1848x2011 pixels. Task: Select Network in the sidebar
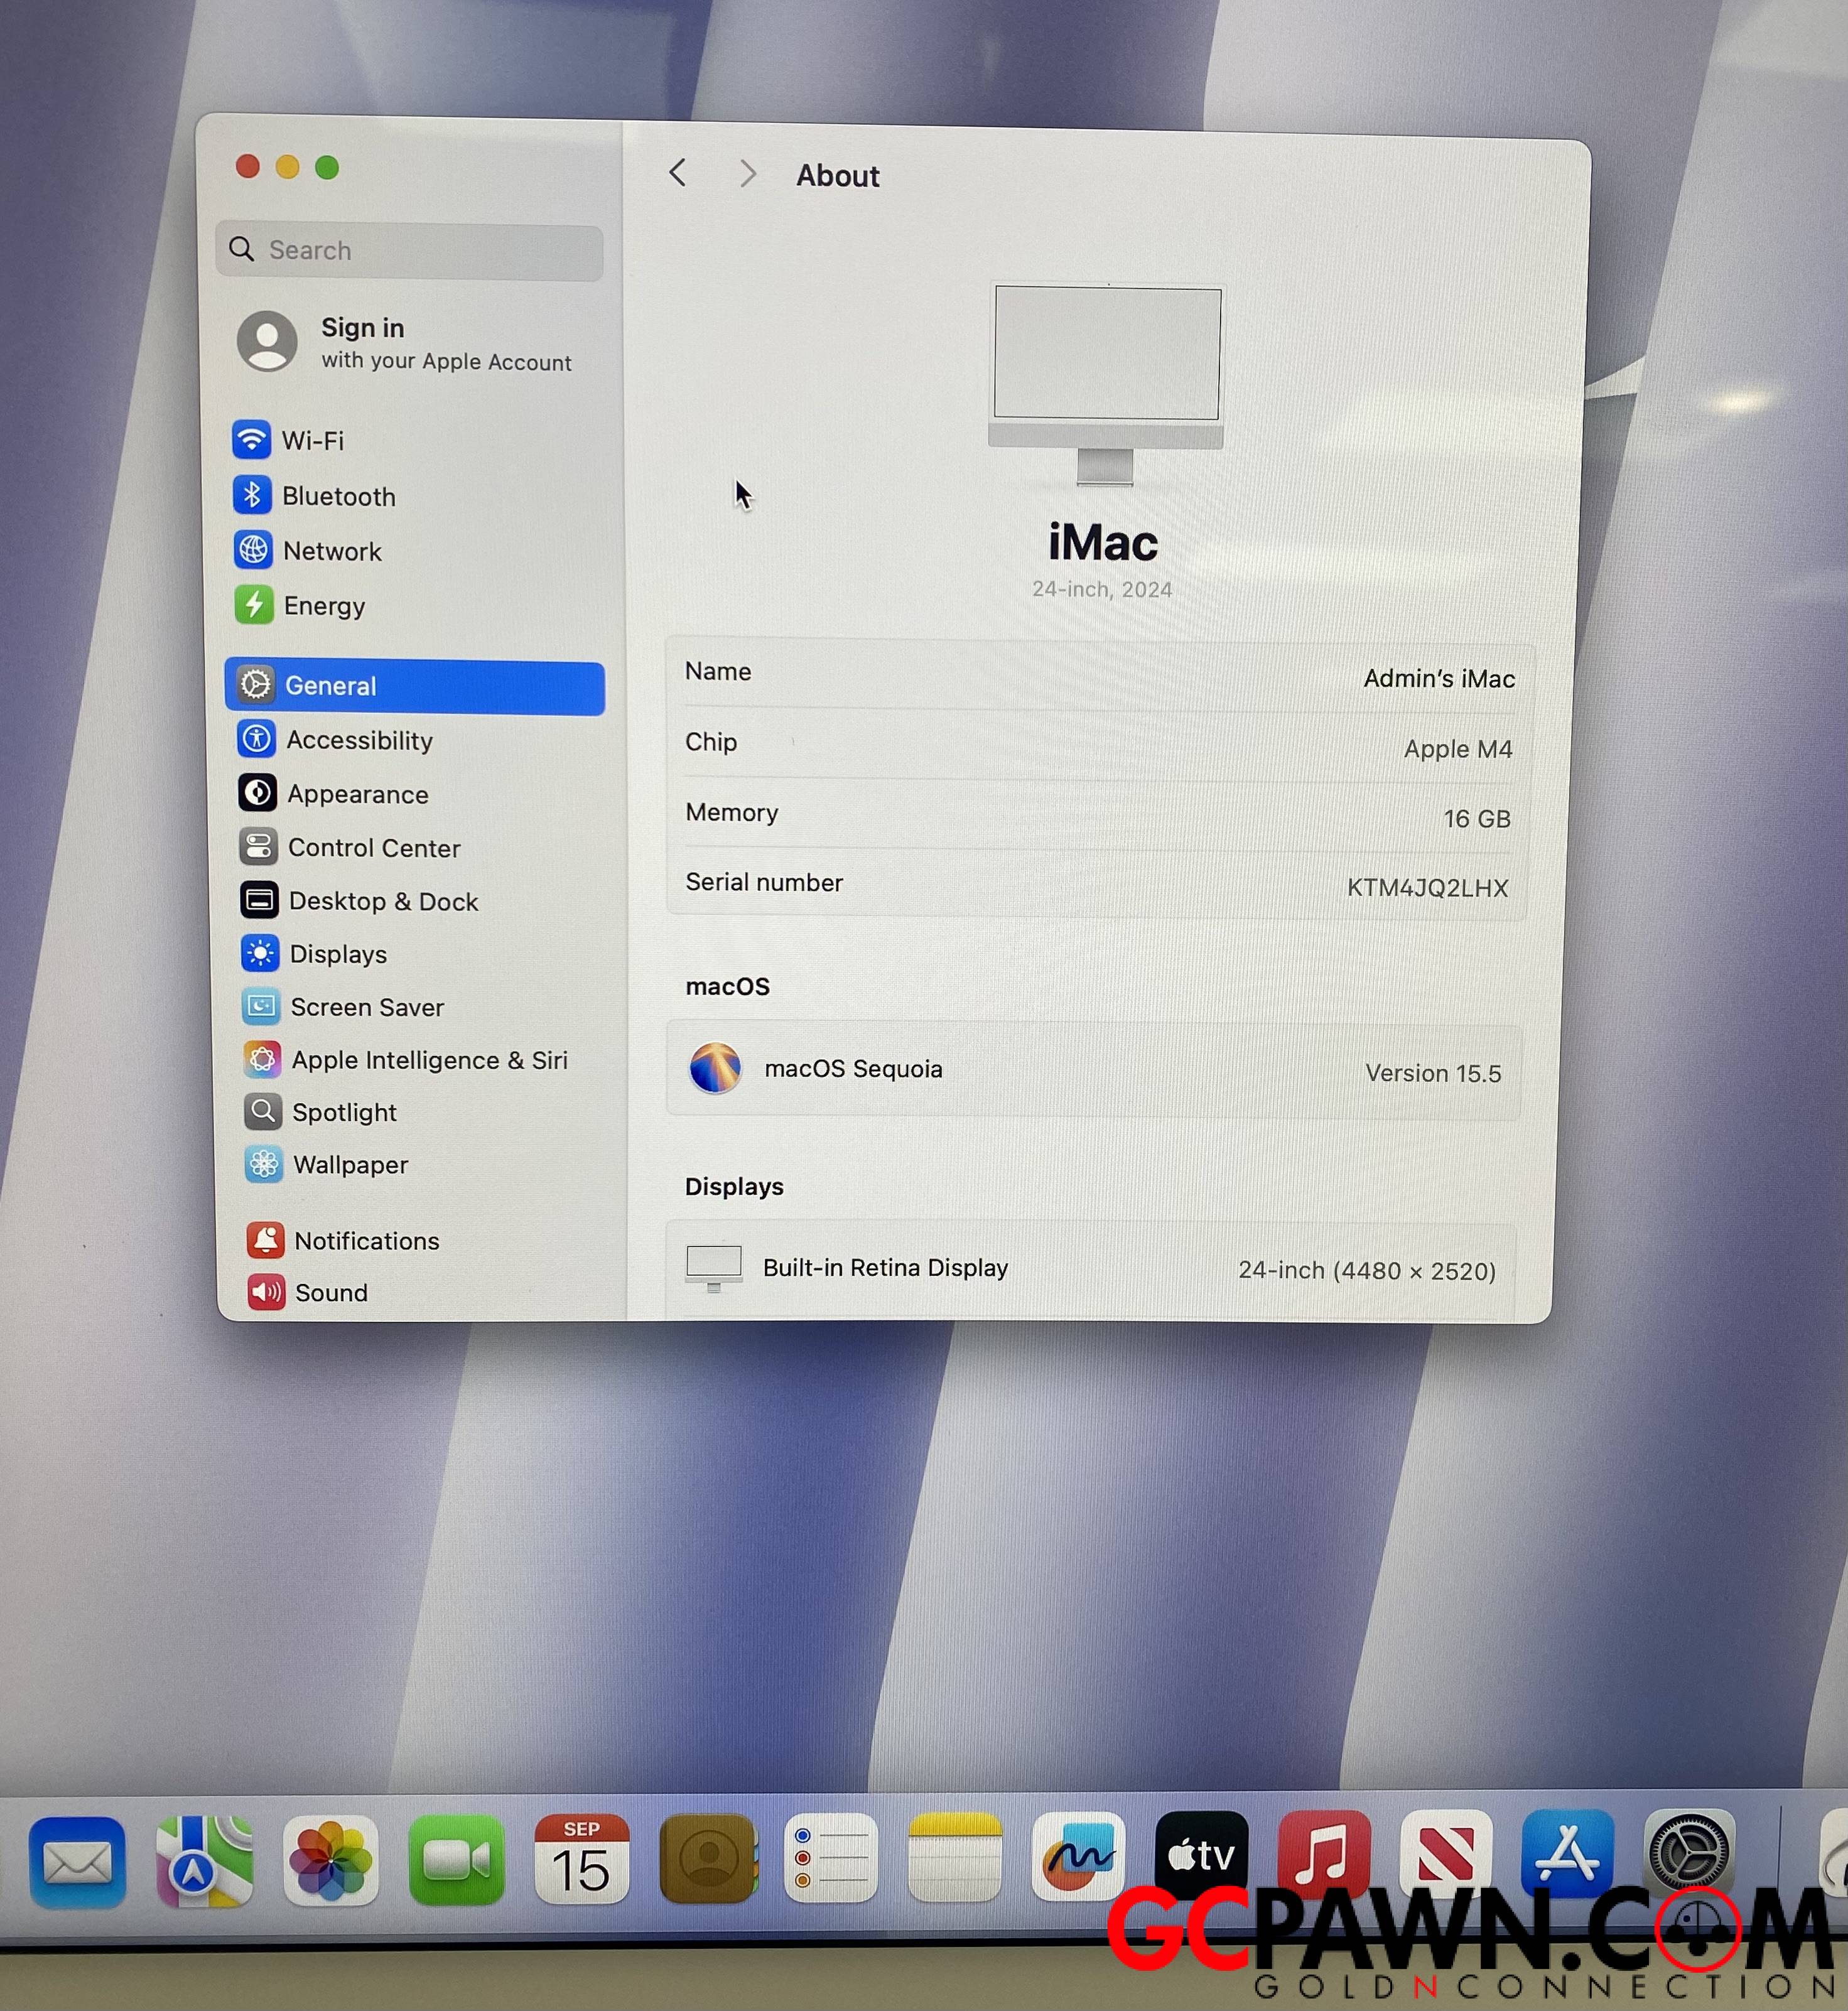tap(332, 551)
